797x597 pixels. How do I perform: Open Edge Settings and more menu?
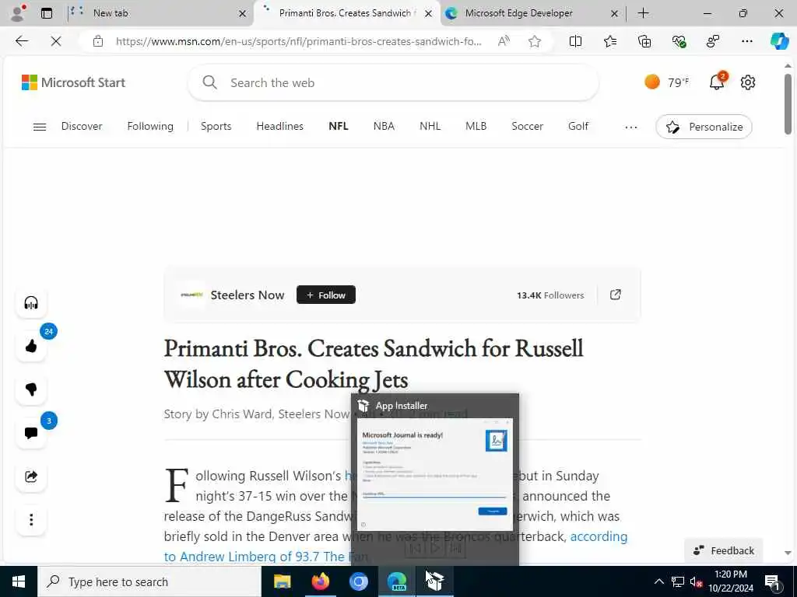(746, 41)
